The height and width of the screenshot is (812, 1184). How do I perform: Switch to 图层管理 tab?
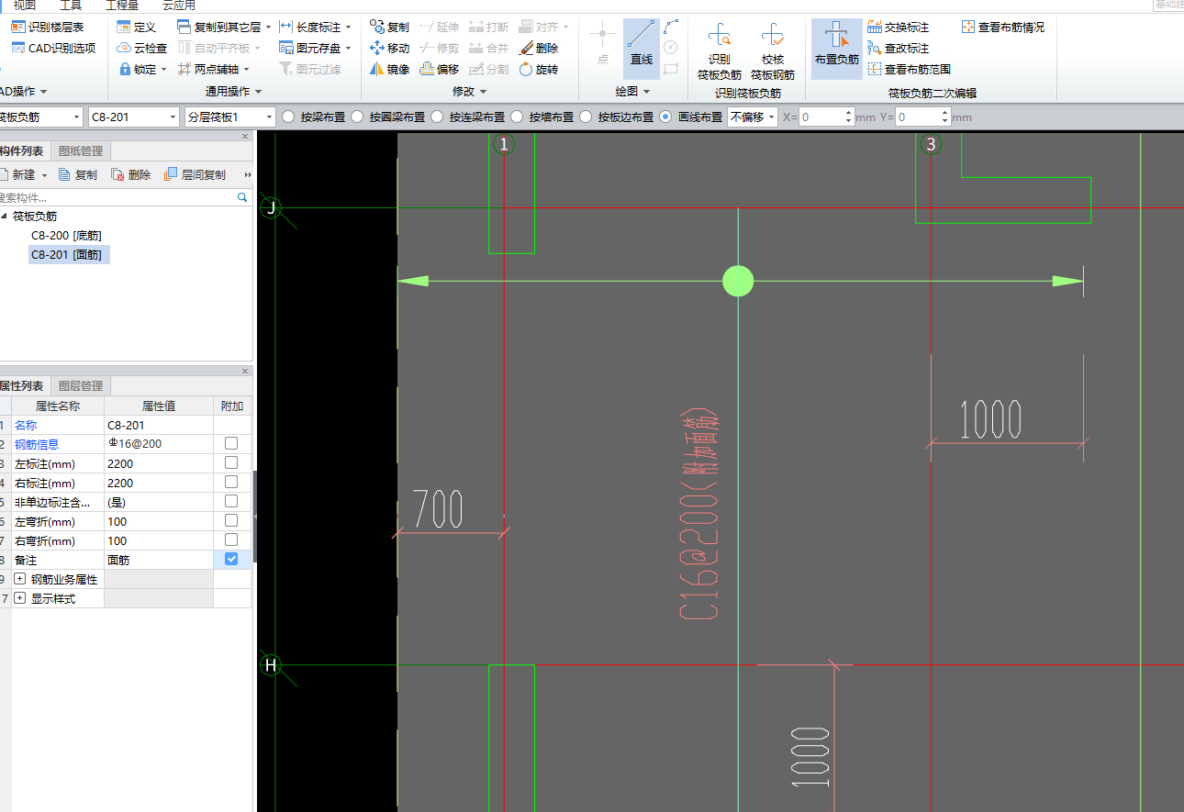point(81,386)
